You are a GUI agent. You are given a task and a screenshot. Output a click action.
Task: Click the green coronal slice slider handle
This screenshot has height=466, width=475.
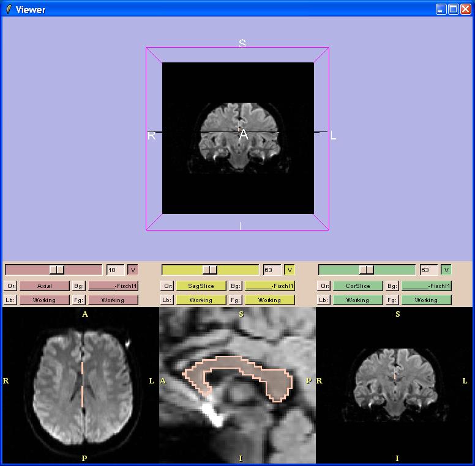point(367,270)
